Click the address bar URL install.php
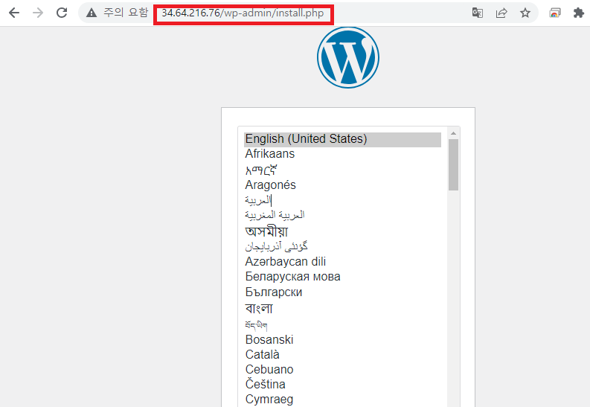 pos(243,13)
